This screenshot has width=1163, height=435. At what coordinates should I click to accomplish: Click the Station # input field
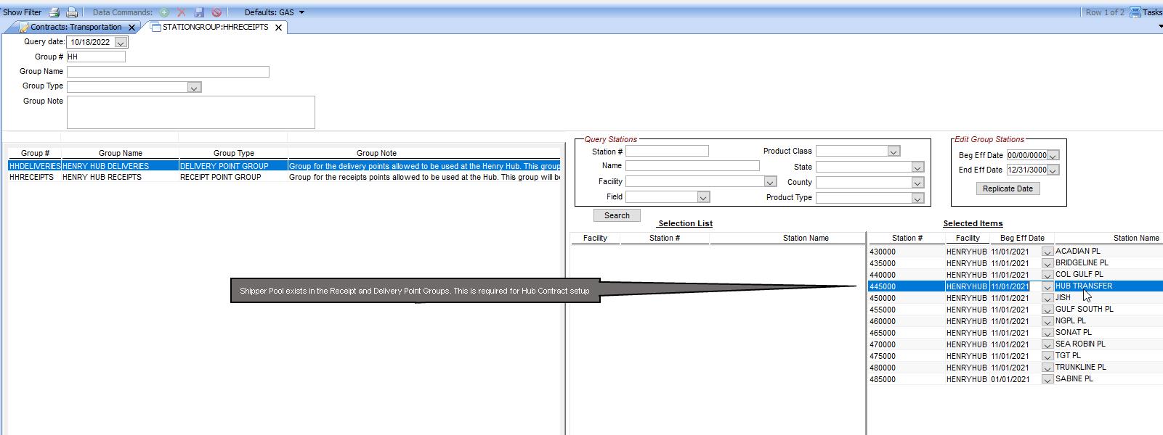(666, 152)
